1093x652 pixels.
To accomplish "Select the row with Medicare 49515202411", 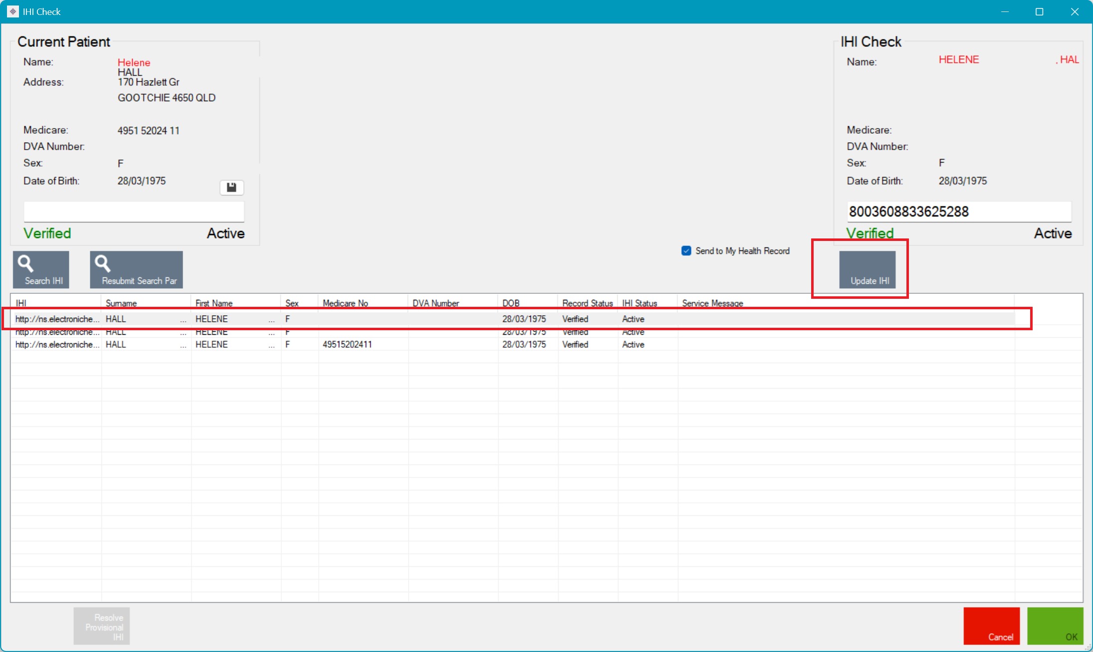I will click(x=347, y=345).
